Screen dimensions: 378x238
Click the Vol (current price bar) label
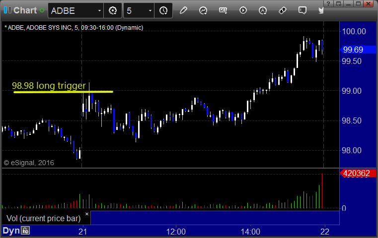[x=43, y=218]
